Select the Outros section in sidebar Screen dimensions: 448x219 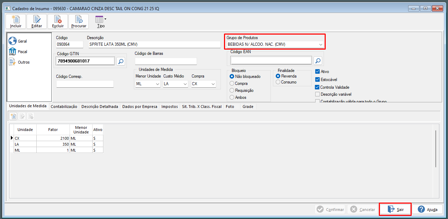point(19,62)
